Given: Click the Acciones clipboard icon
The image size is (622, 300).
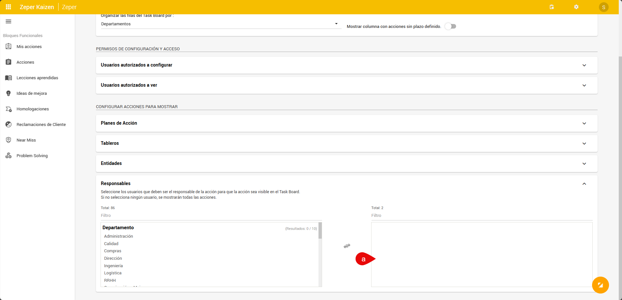Looking at the screenshot, I should [8, 62].
